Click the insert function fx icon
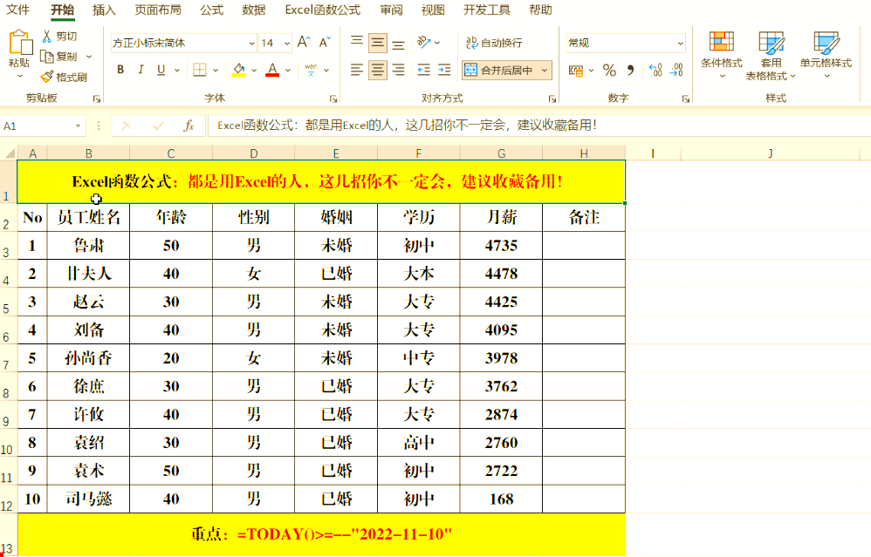 [189, 126]
